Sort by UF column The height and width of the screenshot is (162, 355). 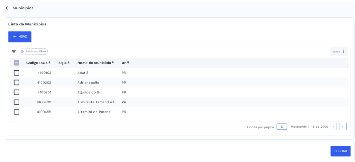[x=126, y=63]
